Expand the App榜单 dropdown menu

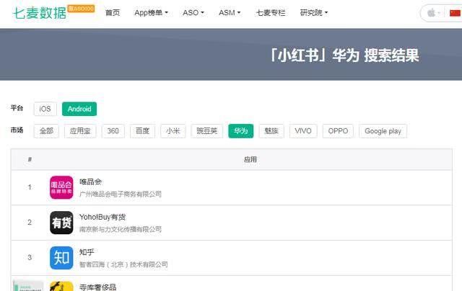[151, 13]
